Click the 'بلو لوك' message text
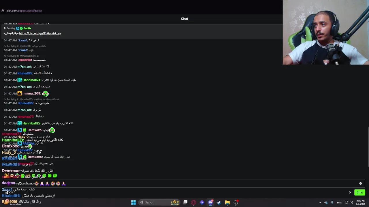 37,110
